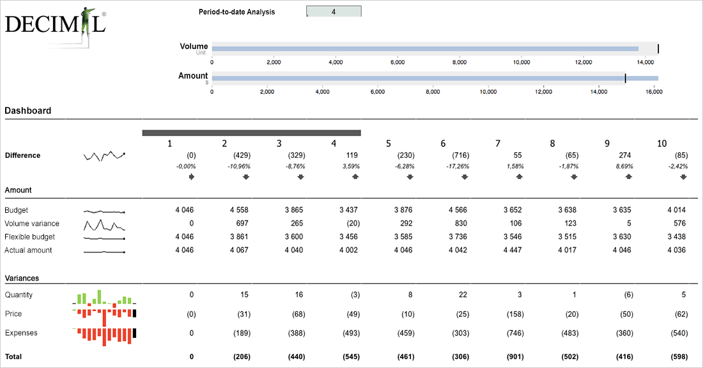The image size is (703, 368).
Task: Click the up arrow under 1,58%
Action: pos(520,177)
